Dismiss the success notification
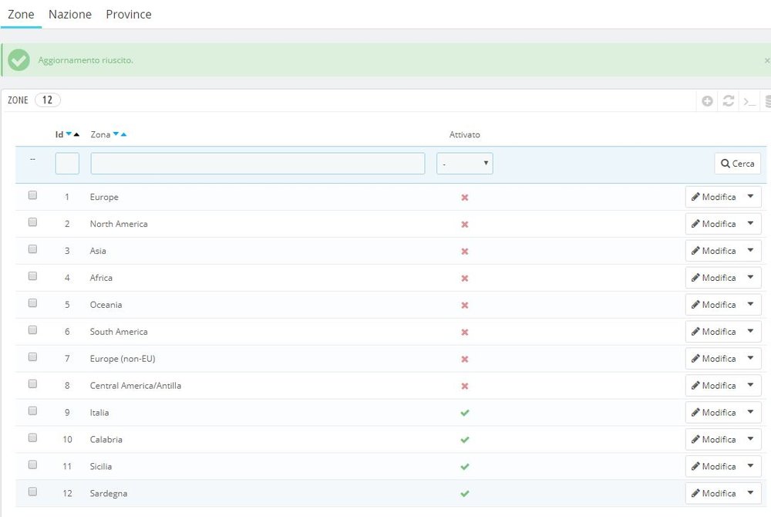The height and width of the screenshot is (517, 771). pyautogui.click(x=766, y=60)
